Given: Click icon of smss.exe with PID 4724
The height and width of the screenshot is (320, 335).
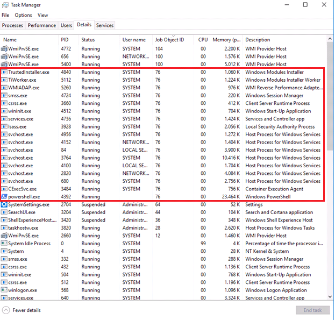Looking at the screenshot, I should click(x=4, y=96).
